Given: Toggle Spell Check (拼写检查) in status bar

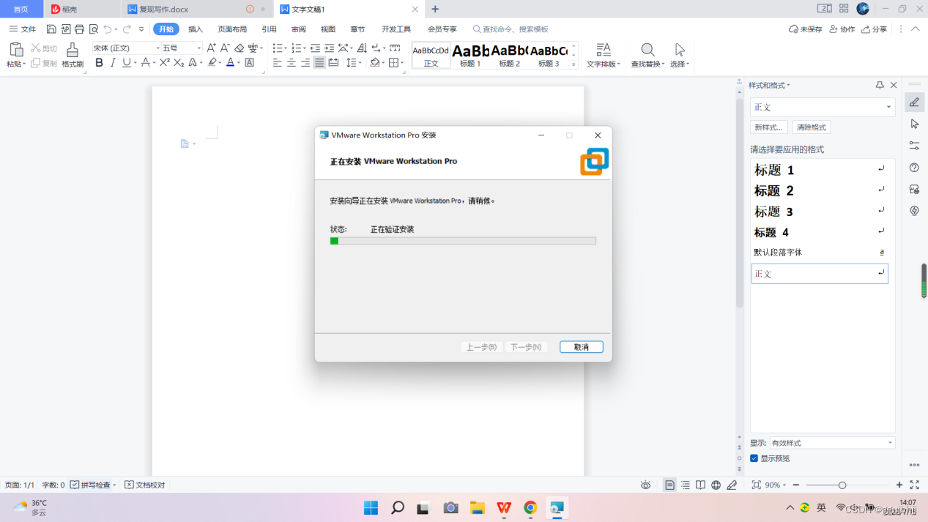Looking at the screenshot, I should pyautogui.click(x=93, y=485).
